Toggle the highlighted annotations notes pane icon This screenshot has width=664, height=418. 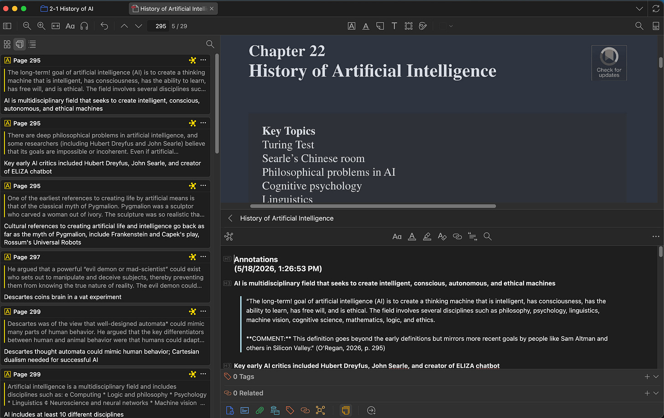pos(346,410)
